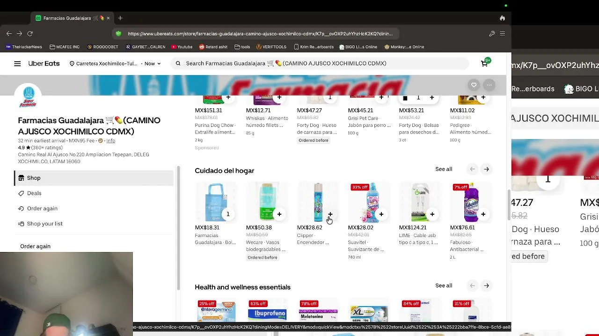Click the browser forward arrow
Screen dimensions: 599x336
tap(19, 34)
